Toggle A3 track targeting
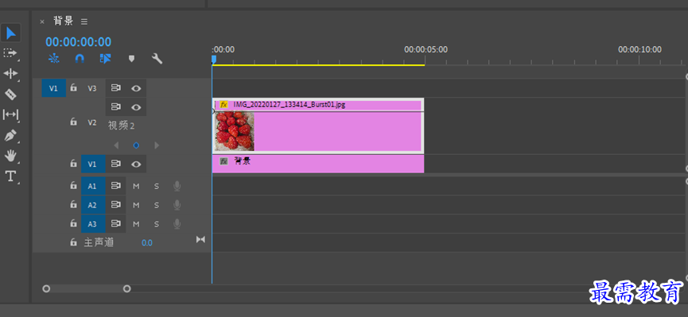The width and height of the screenshot is (688, 317). point(93,224)
